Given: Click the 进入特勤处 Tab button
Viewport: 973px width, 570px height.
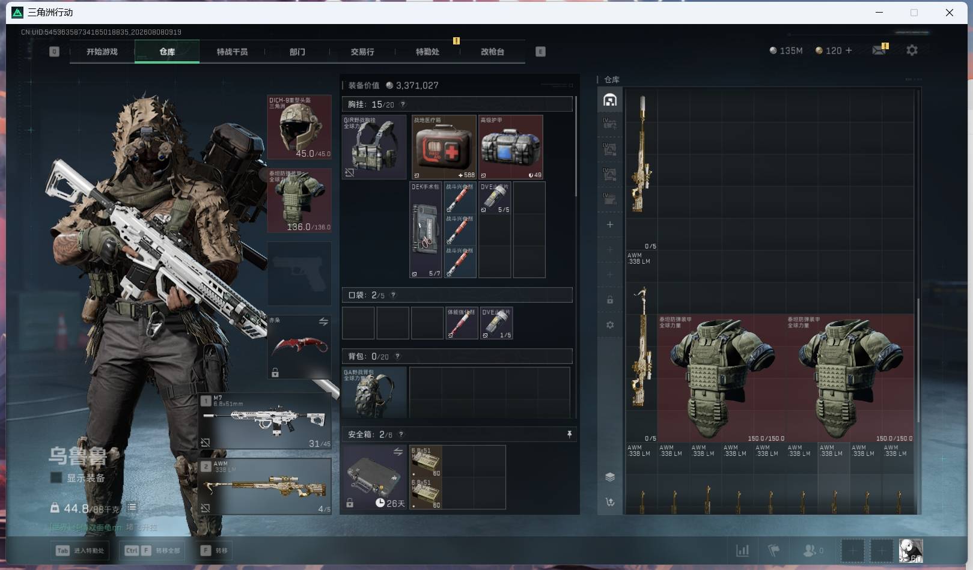Looking at the screenshot, I should coord(80,550).
